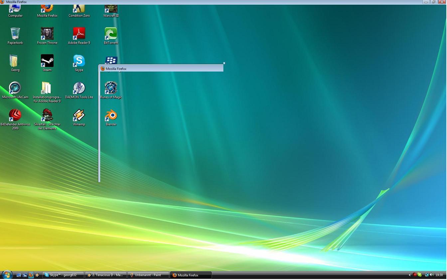Switch to the Skype - georg632 taskbar button
Viewport: 447px width, 280px height.
[63, 275]
